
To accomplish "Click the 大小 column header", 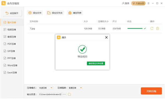I will pos(86,21).
